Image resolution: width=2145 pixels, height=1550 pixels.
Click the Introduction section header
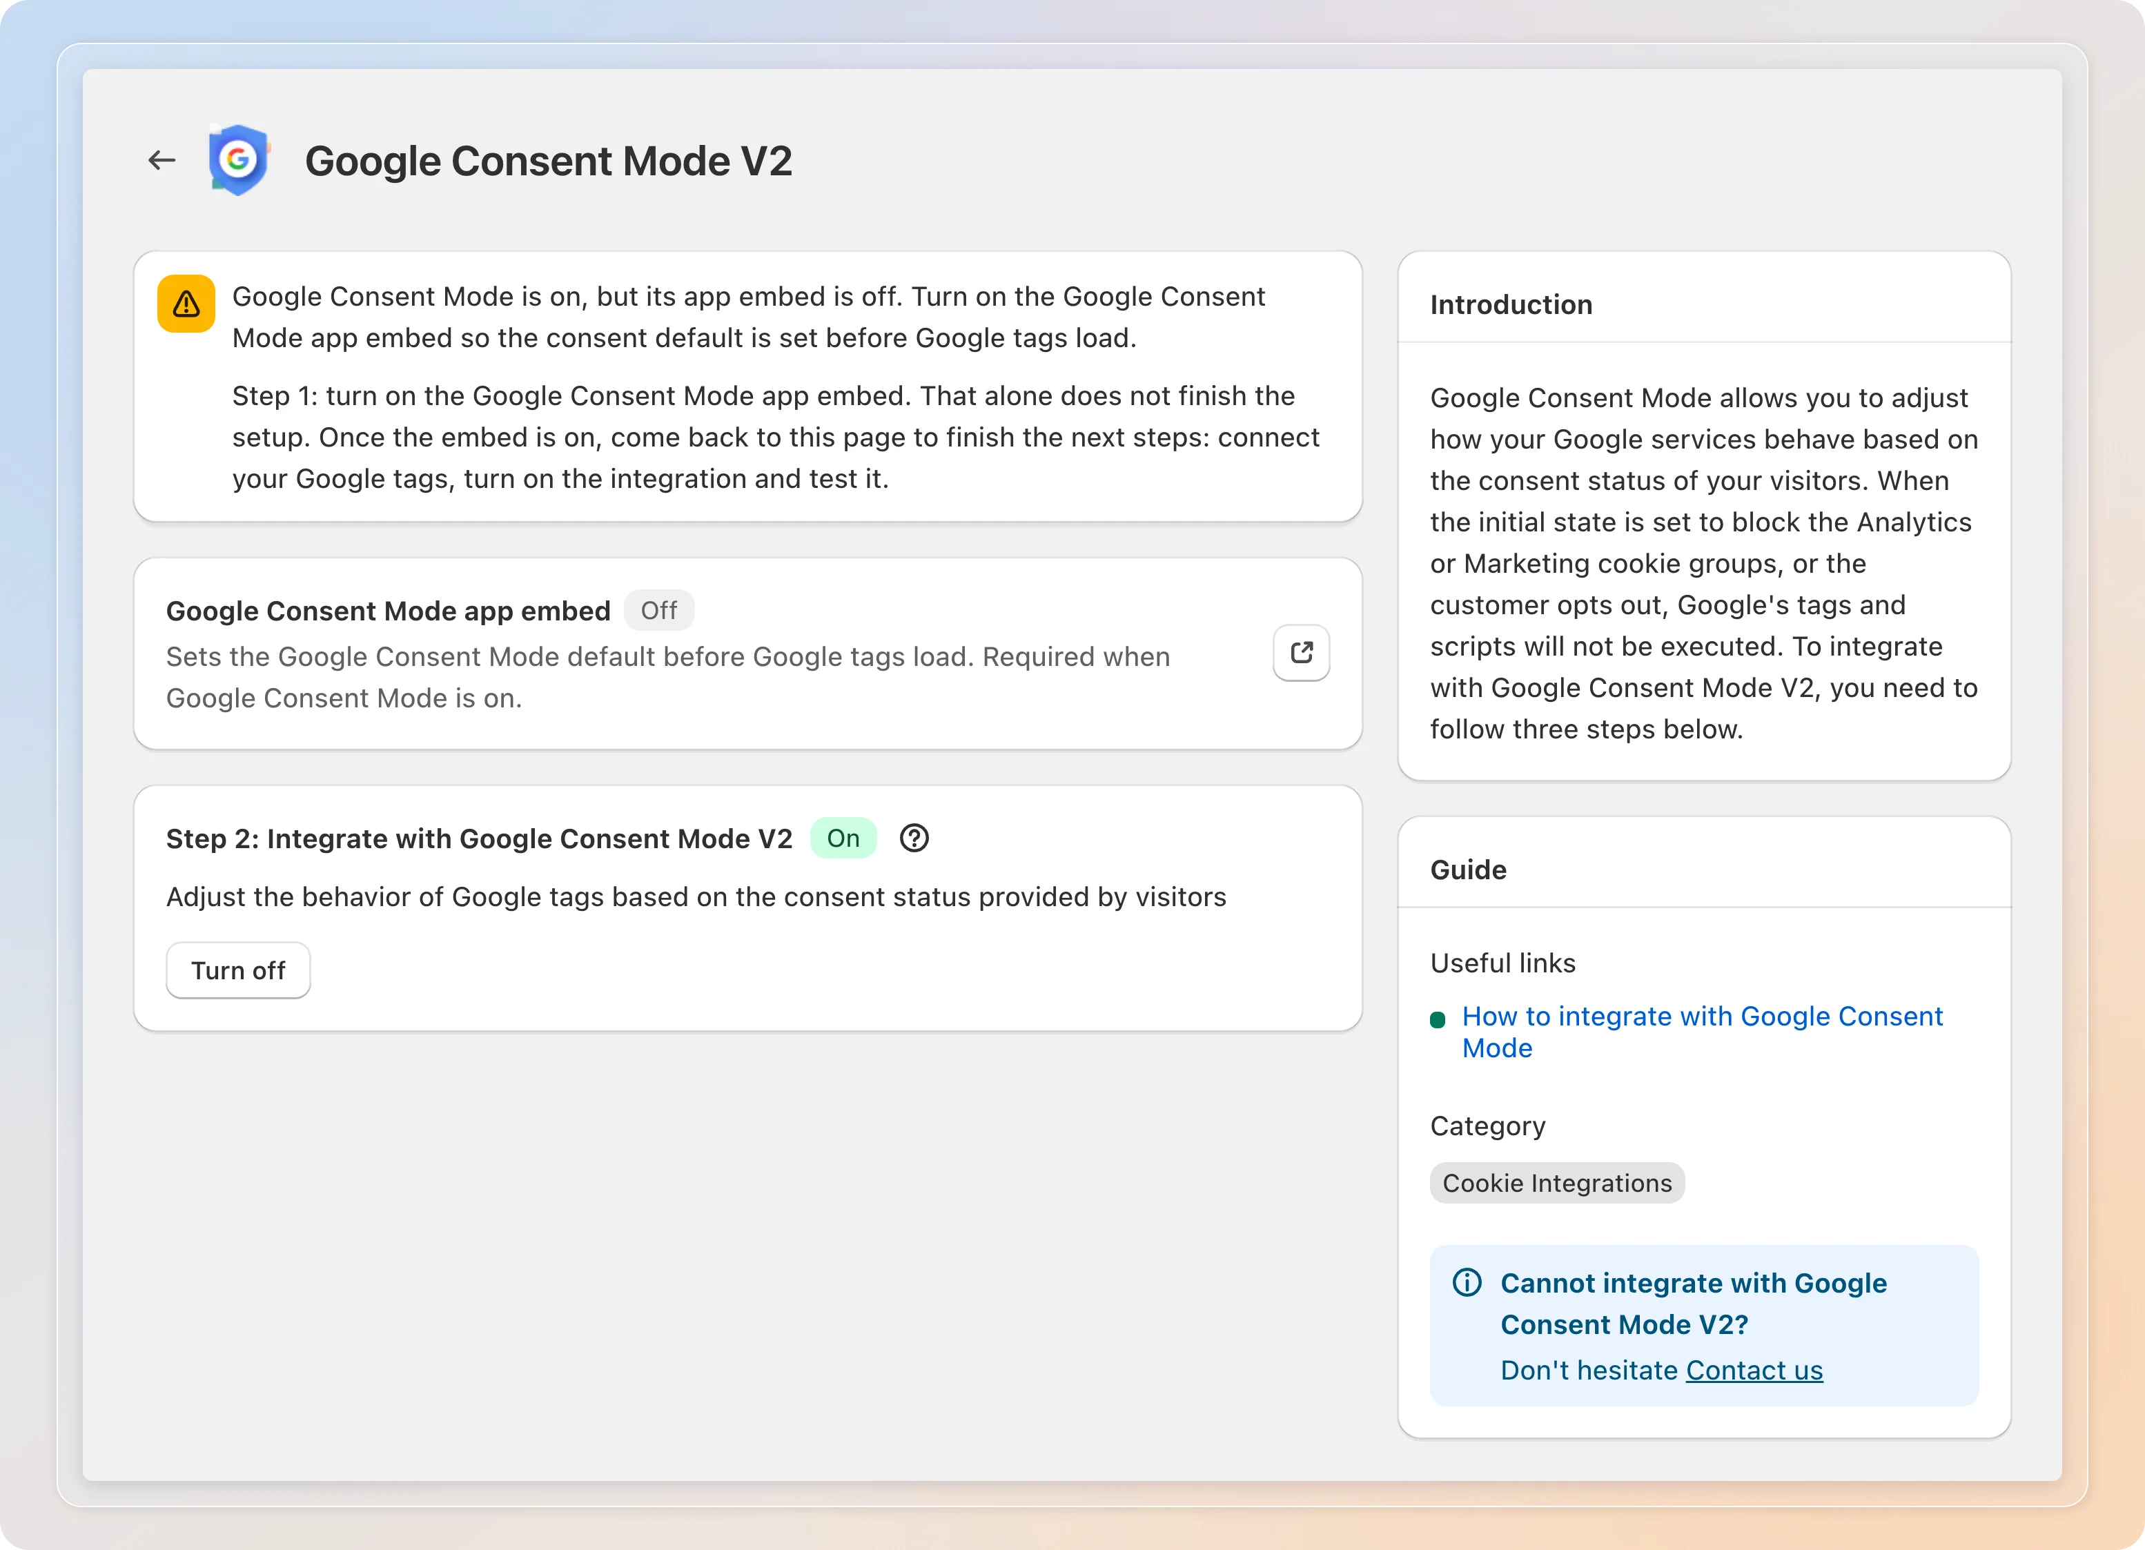tap(1511, 304)
